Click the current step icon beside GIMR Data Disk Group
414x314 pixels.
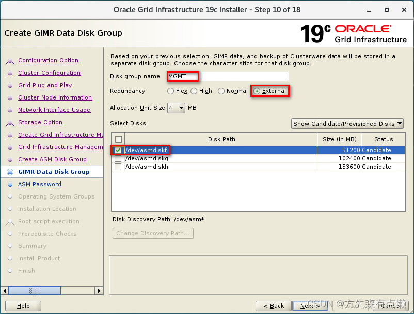click(x=10, y=172)
